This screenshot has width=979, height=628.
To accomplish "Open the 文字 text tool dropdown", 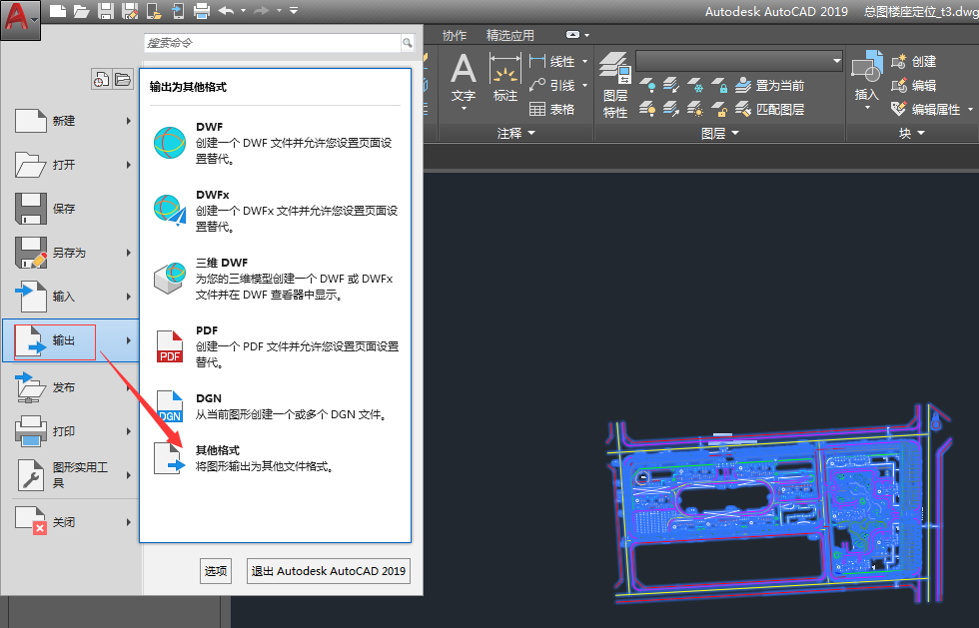I will click(464, 109).
